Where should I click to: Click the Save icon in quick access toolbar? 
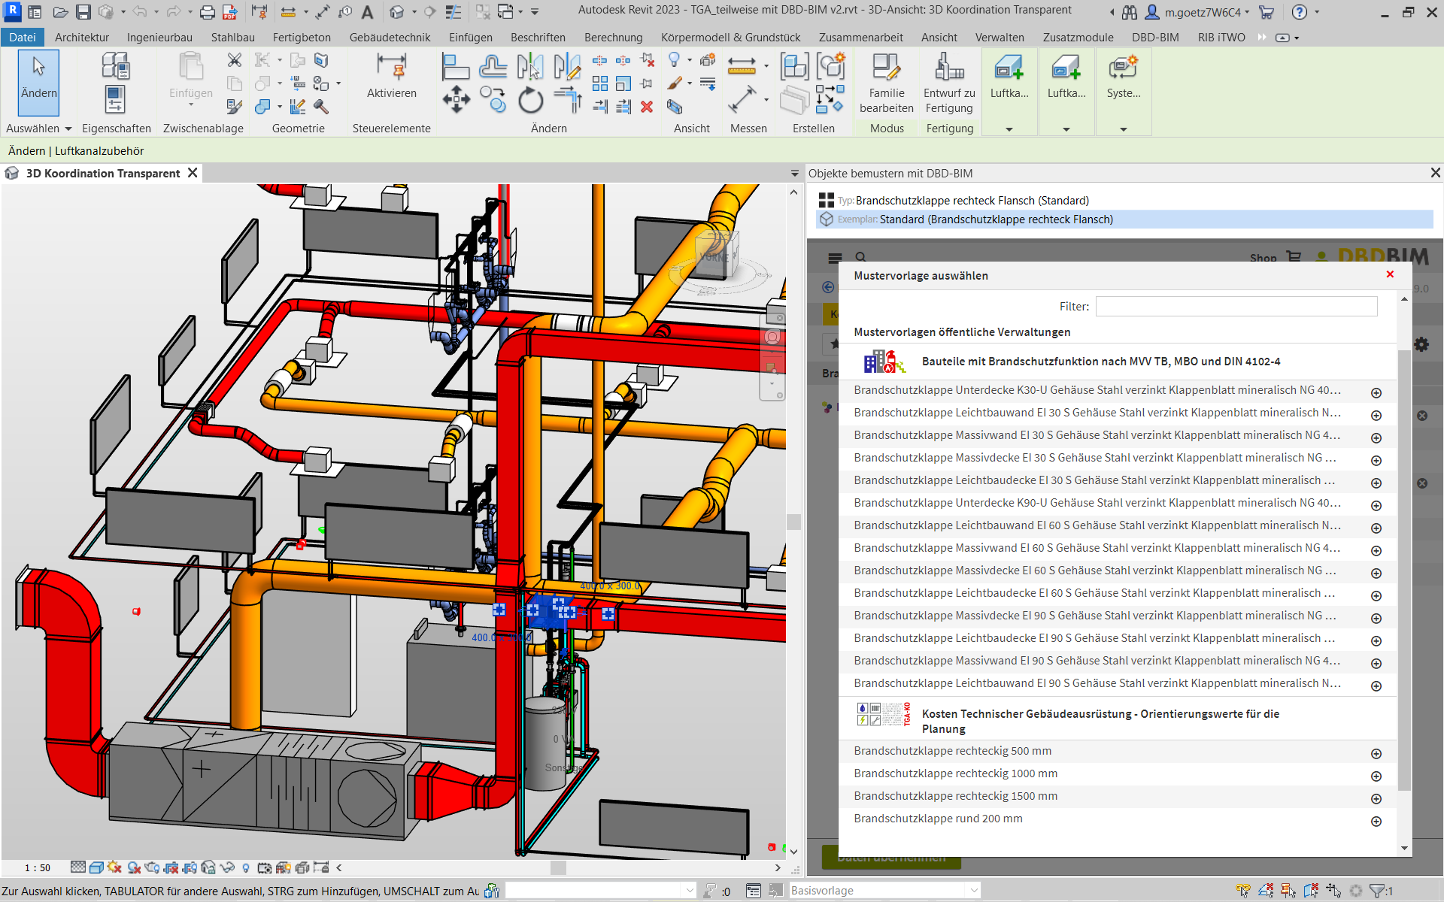pos(83,12)
